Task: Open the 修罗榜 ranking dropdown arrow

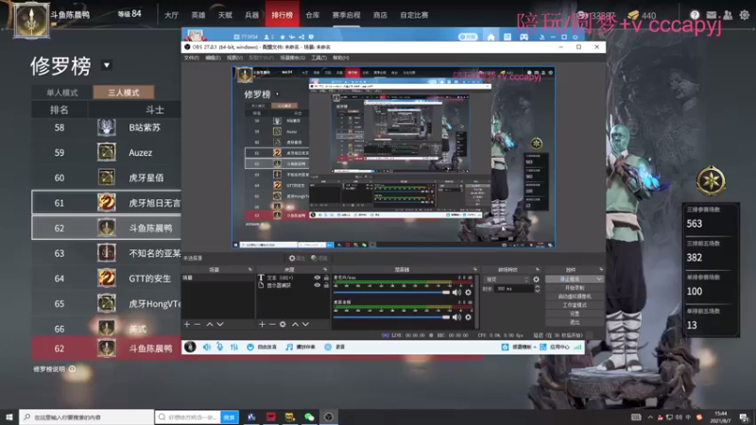Action: 107,65
